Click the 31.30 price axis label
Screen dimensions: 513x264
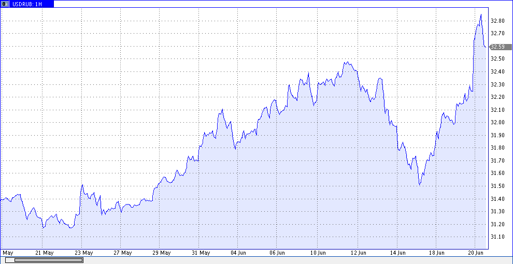pyautogui.click(x=497, y=211)
